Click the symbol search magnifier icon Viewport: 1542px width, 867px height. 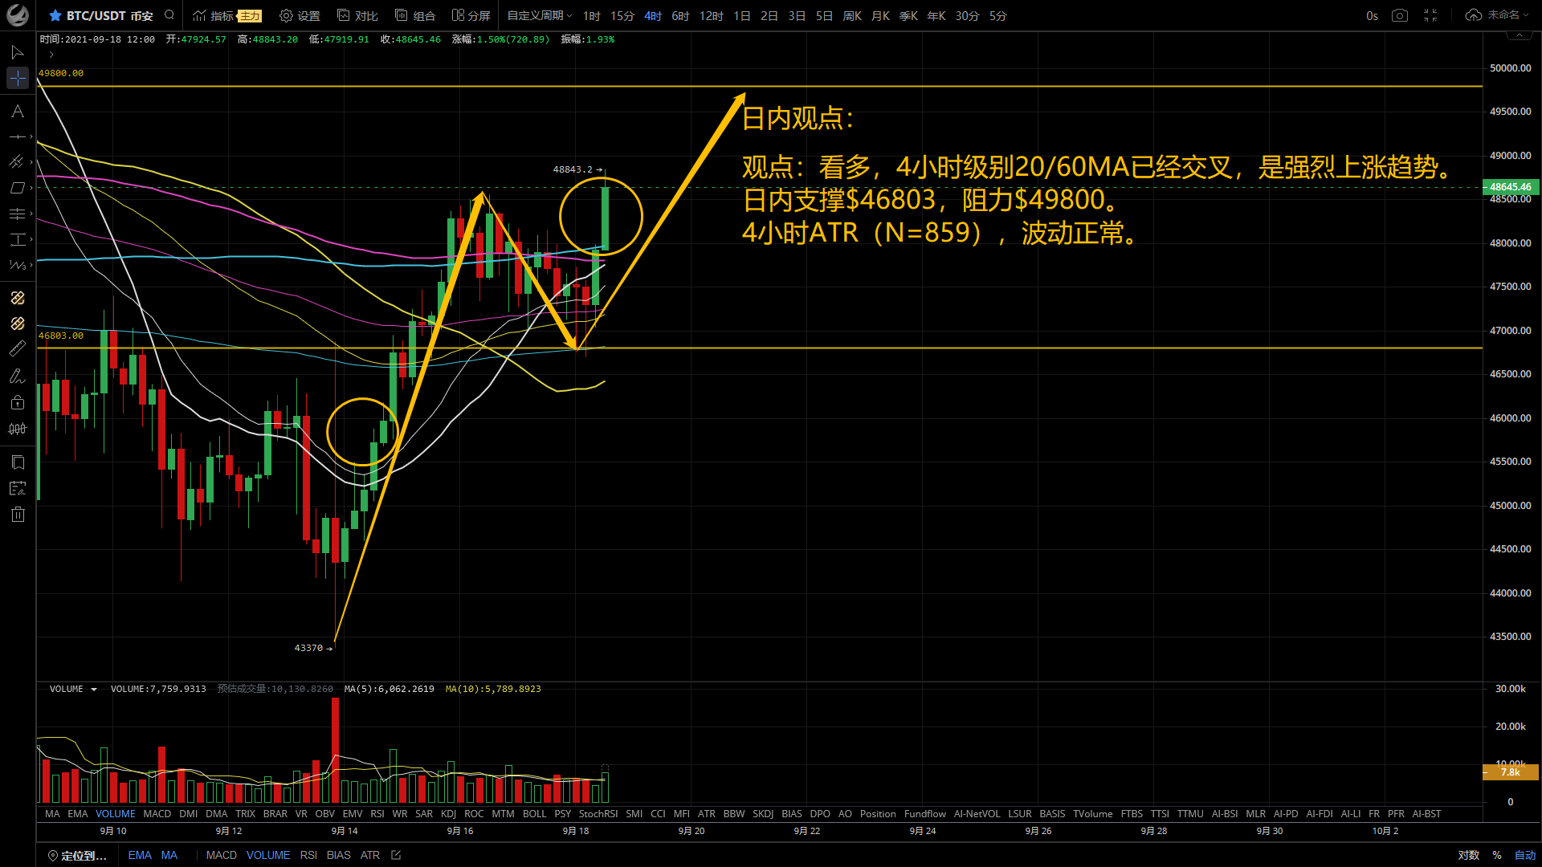pyautogui.click(x=169, y=15)
